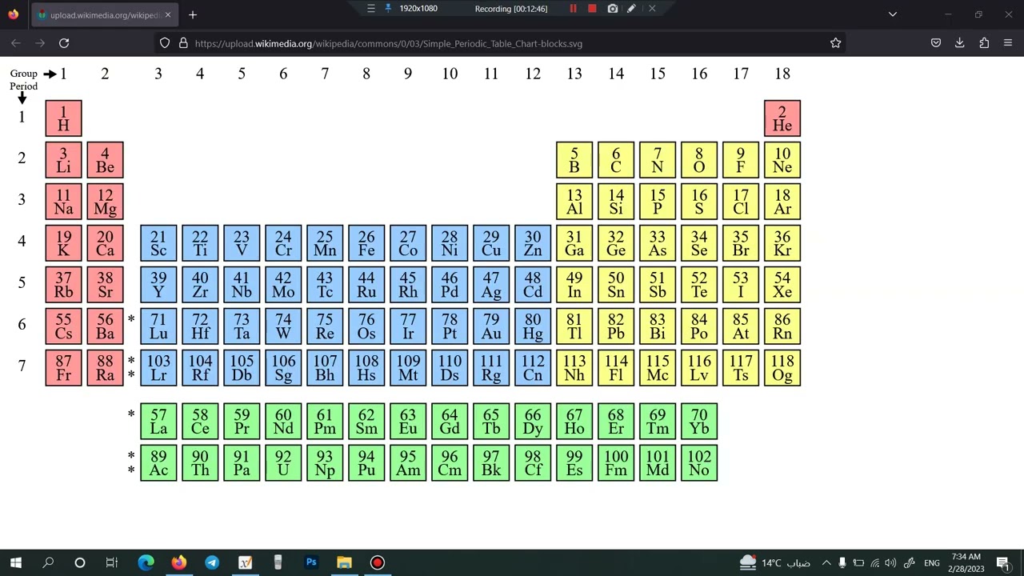The image size is (1024, 576).
Task: Click the browser forward arrow
Action: [40, 43]
